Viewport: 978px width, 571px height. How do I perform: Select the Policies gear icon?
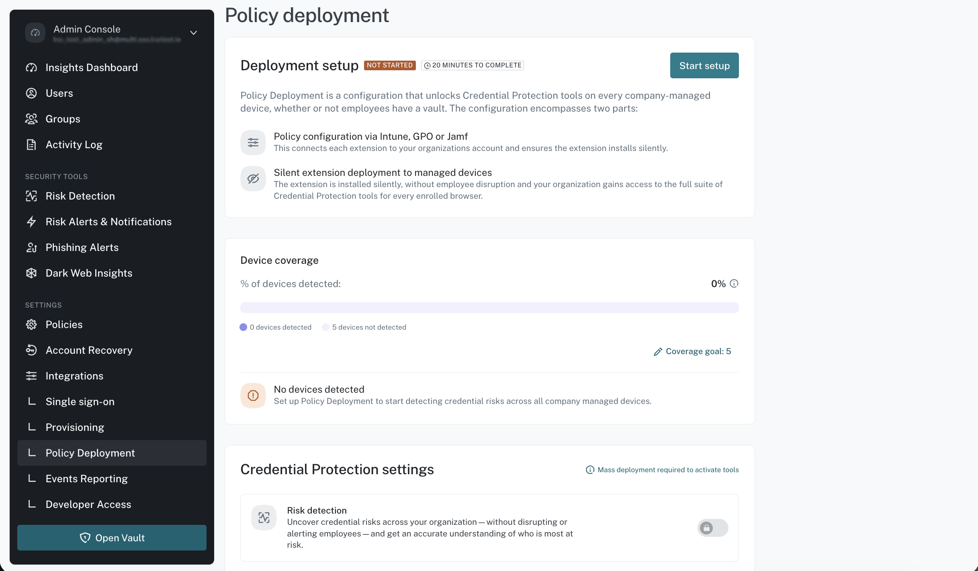pyautogui.click(x=31, y=324)
